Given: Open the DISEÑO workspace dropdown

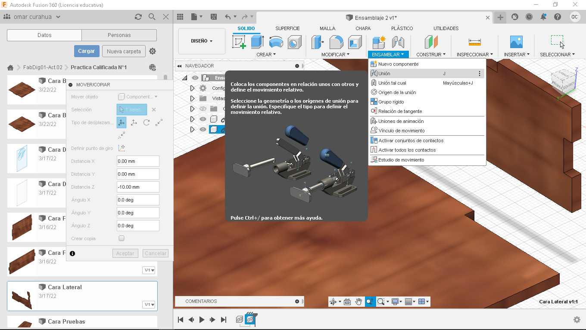Looking at the screenshot, I should click(x=202, y=41).
